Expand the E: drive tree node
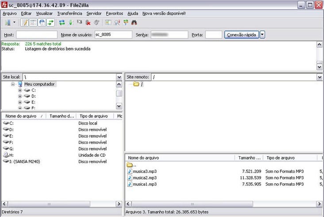 [20, 102]
